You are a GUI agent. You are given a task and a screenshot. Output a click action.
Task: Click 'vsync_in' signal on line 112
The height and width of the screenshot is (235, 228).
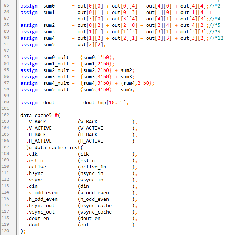click(x=92, y=180)
